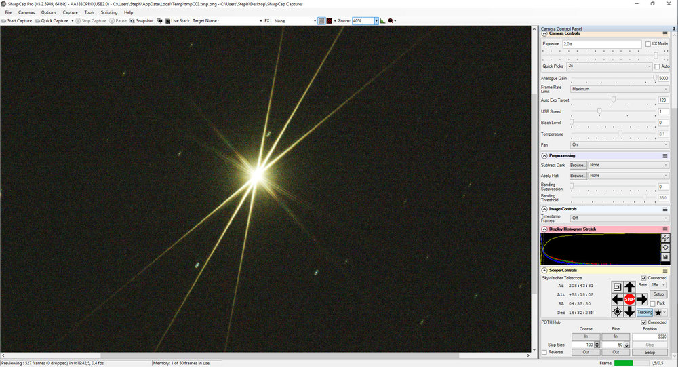The image size is (678, 367).
Task: Click the two-monitor display icon in toolbar
Action: pos(159,21)
